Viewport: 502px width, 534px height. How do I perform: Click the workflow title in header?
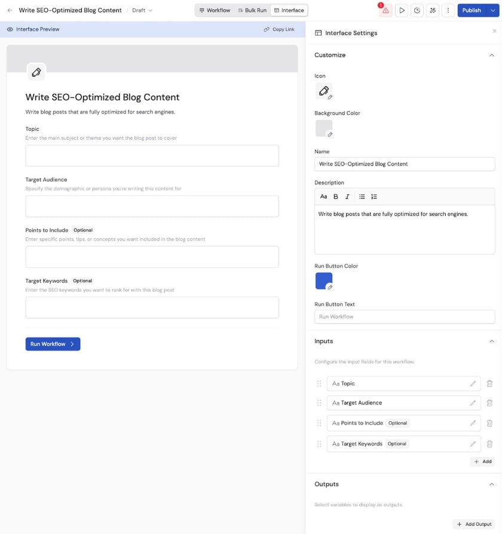coord(70,10)
